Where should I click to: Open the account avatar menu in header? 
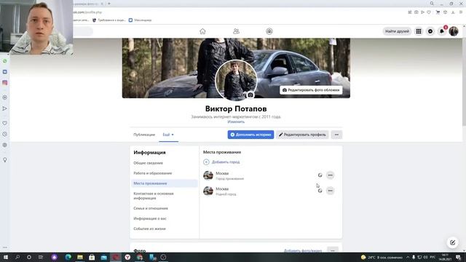(x=454, y=31)
